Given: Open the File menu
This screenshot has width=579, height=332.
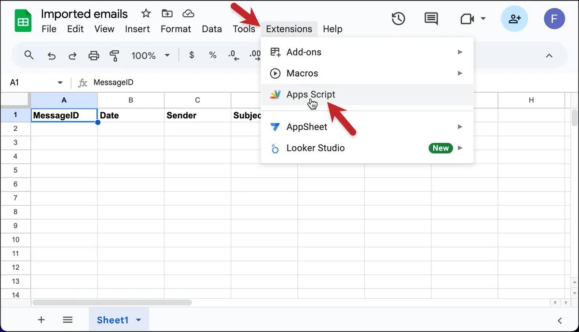Looking at the screenshot, I should [x=49, y=29].
